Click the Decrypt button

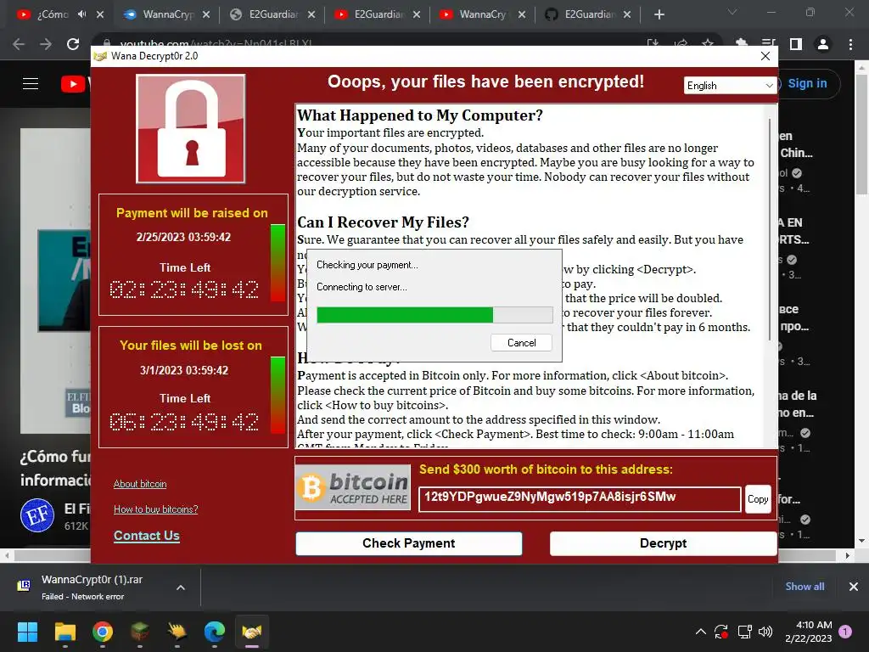click(663, 543)
